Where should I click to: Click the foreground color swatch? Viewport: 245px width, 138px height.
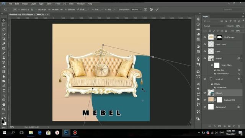coord(3,122)
